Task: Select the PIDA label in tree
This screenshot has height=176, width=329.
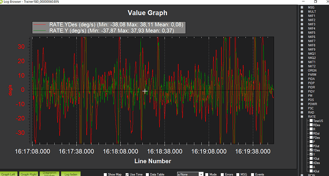Action: (x=311, y=78)
